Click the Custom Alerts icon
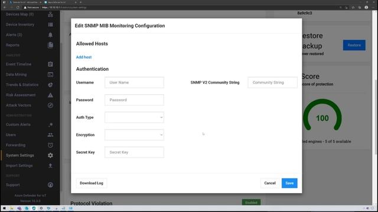This screenshot has height=212, width=378. point(50,124)
